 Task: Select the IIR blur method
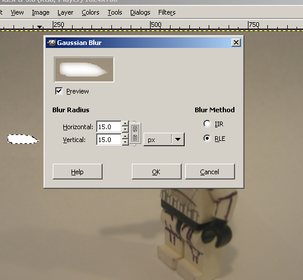207,124
